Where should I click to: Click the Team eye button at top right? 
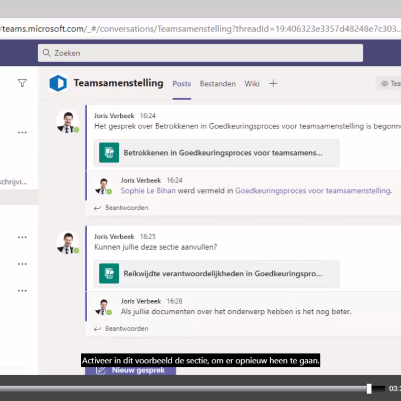pos(388,83)
